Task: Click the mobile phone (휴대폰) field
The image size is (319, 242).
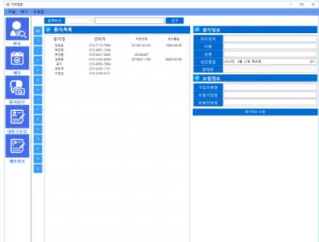Action: pos(270,69)
